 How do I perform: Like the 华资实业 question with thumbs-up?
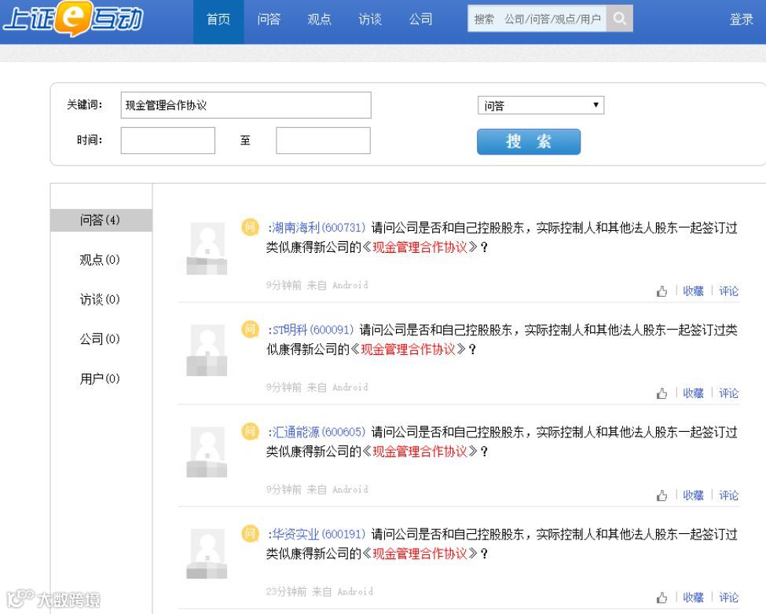(662, 598)
